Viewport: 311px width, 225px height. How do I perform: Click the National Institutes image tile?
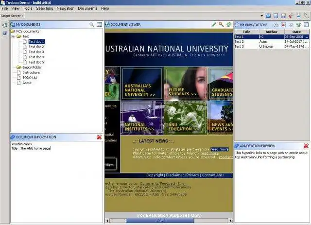point(142,118)
